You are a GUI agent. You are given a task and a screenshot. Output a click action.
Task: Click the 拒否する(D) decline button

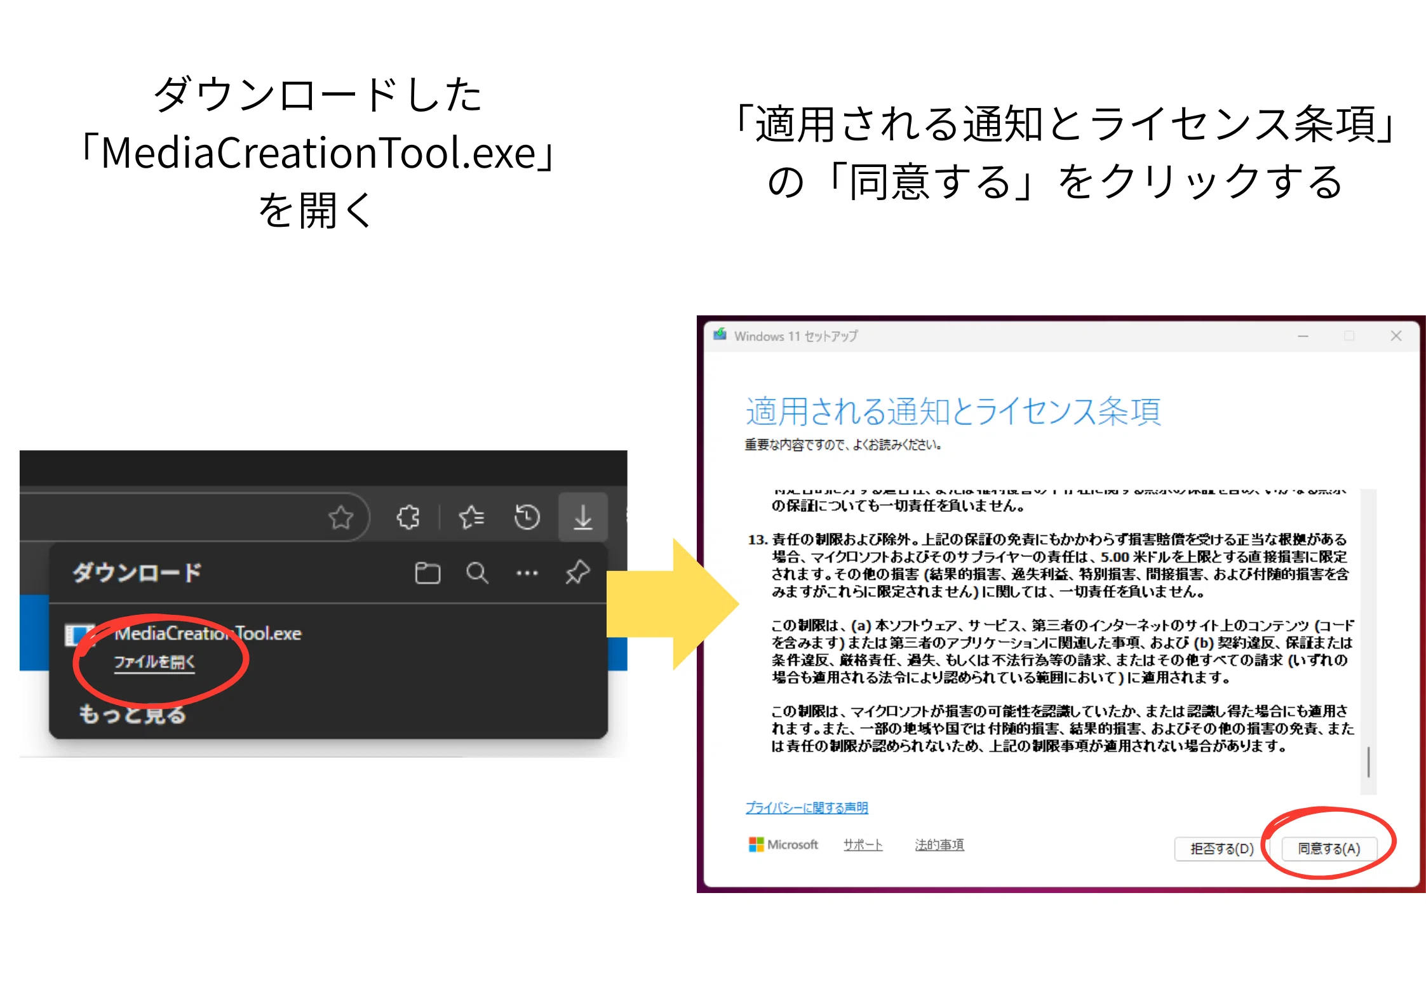tap(1221, 849)
